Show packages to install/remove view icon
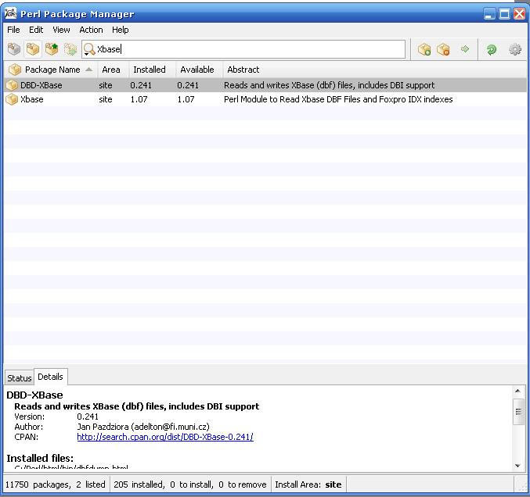Screen dimensions: 530x497 click(70, 49)
